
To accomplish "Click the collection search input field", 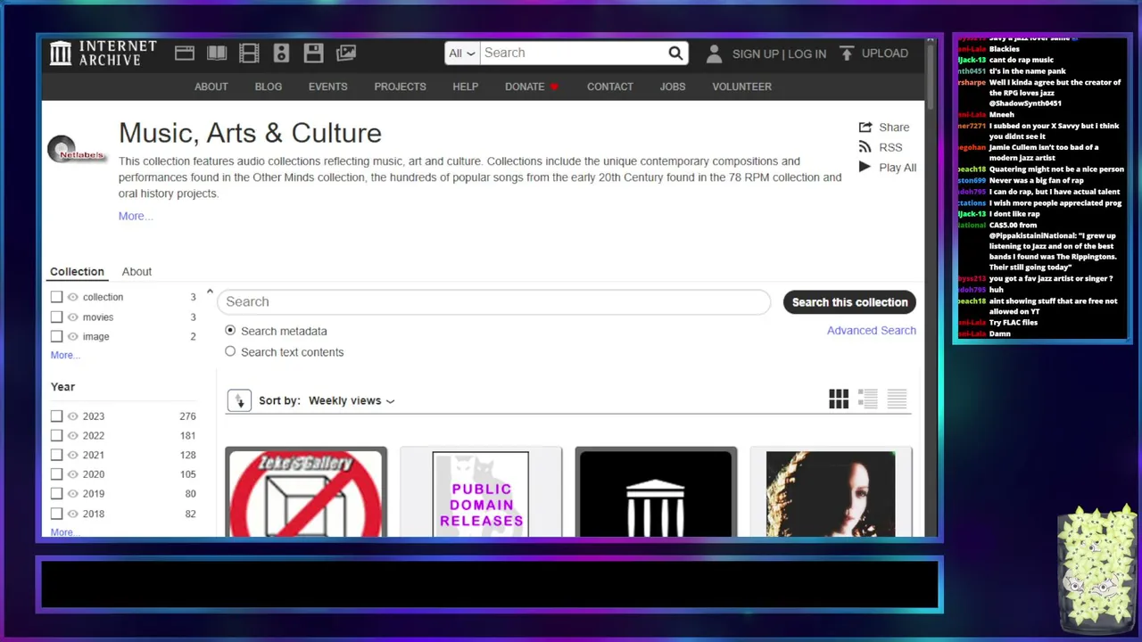I will pos(493,302).
